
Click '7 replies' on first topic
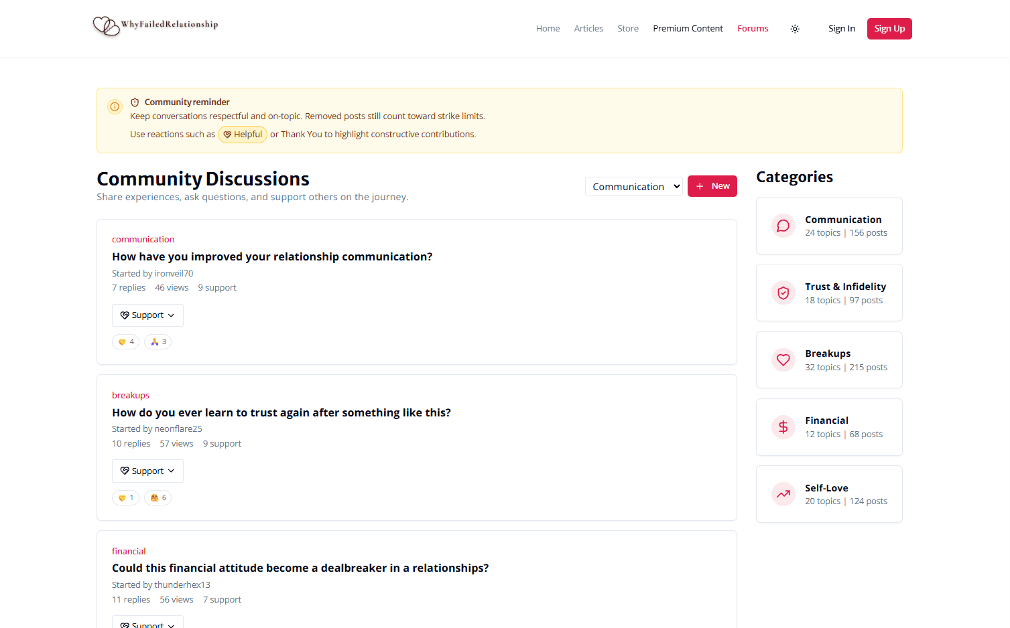[129, 288]
